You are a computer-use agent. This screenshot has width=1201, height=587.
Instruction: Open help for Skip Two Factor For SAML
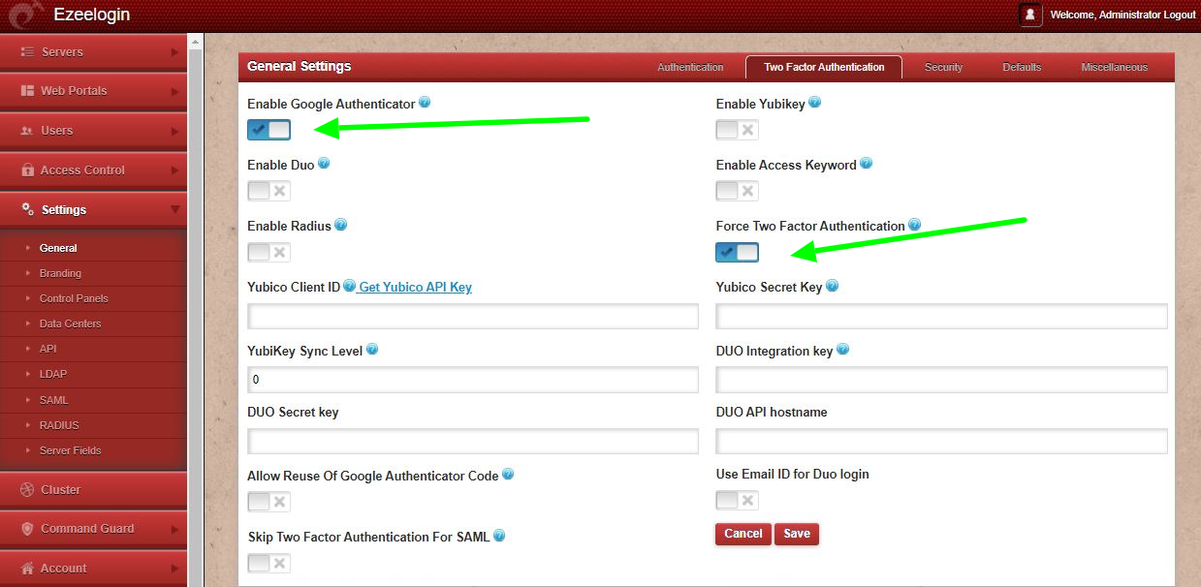500,536
